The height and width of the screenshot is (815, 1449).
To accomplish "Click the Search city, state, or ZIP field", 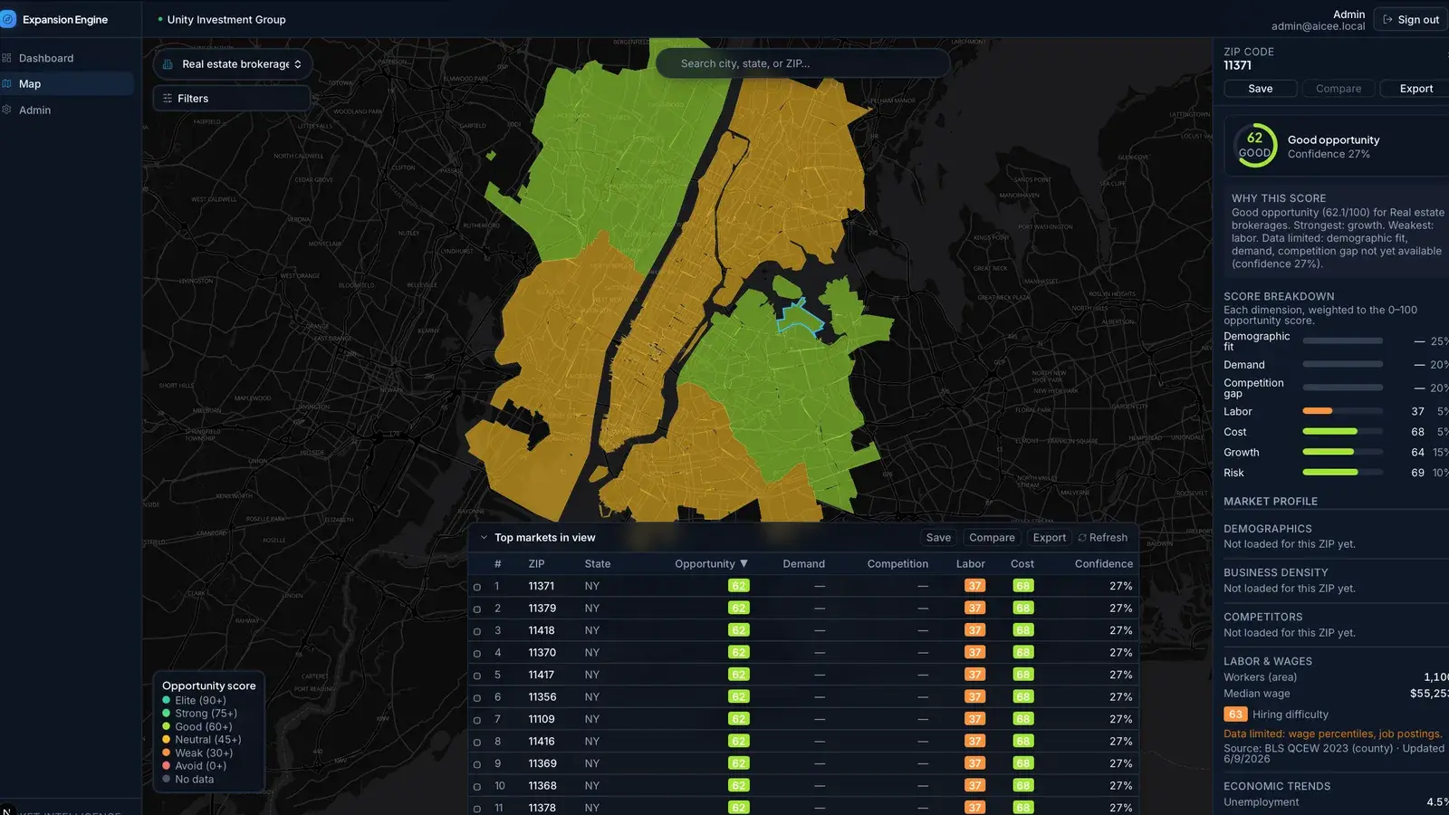I will [x=803, y=63].
